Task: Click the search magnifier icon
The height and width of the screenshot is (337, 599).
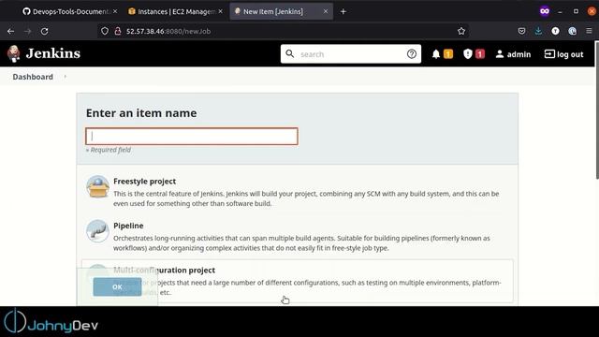Action: 290,54
